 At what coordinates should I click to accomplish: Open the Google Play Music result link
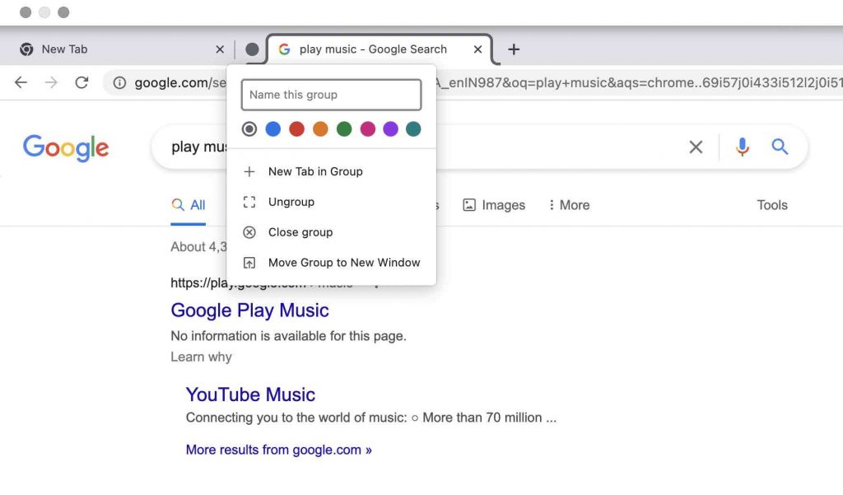point(249,311)
